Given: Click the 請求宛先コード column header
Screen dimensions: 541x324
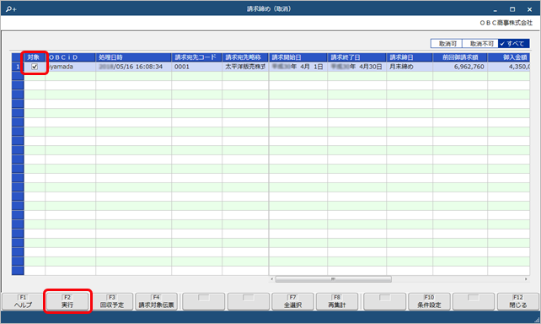Looking at the screenshot, I should (x=196, y=57).
